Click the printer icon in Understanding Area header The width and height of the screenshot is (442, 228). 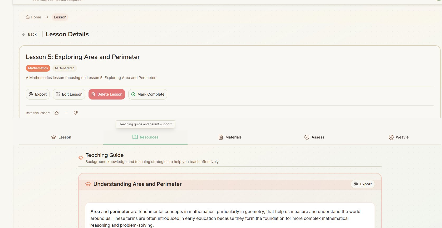click(356, 184)
